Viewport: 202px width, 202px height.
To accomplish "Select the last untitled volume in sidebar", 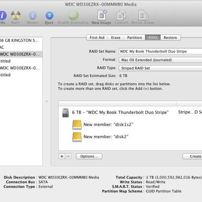I will coord(21,75).
